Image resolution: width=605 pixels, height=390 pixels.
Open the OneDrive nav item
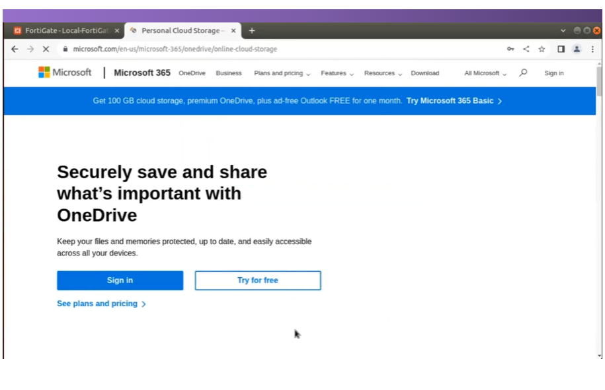pos(192,73)
